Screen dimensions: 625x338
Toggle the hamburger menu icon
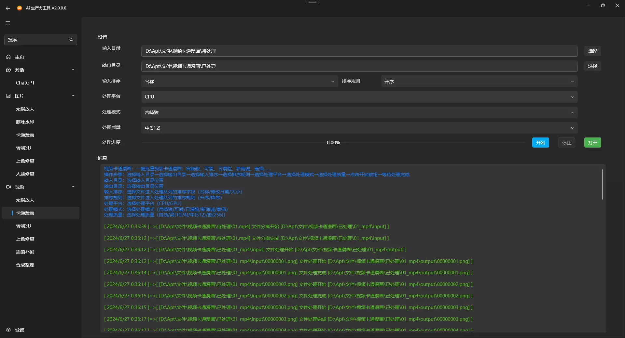(8, 23)
